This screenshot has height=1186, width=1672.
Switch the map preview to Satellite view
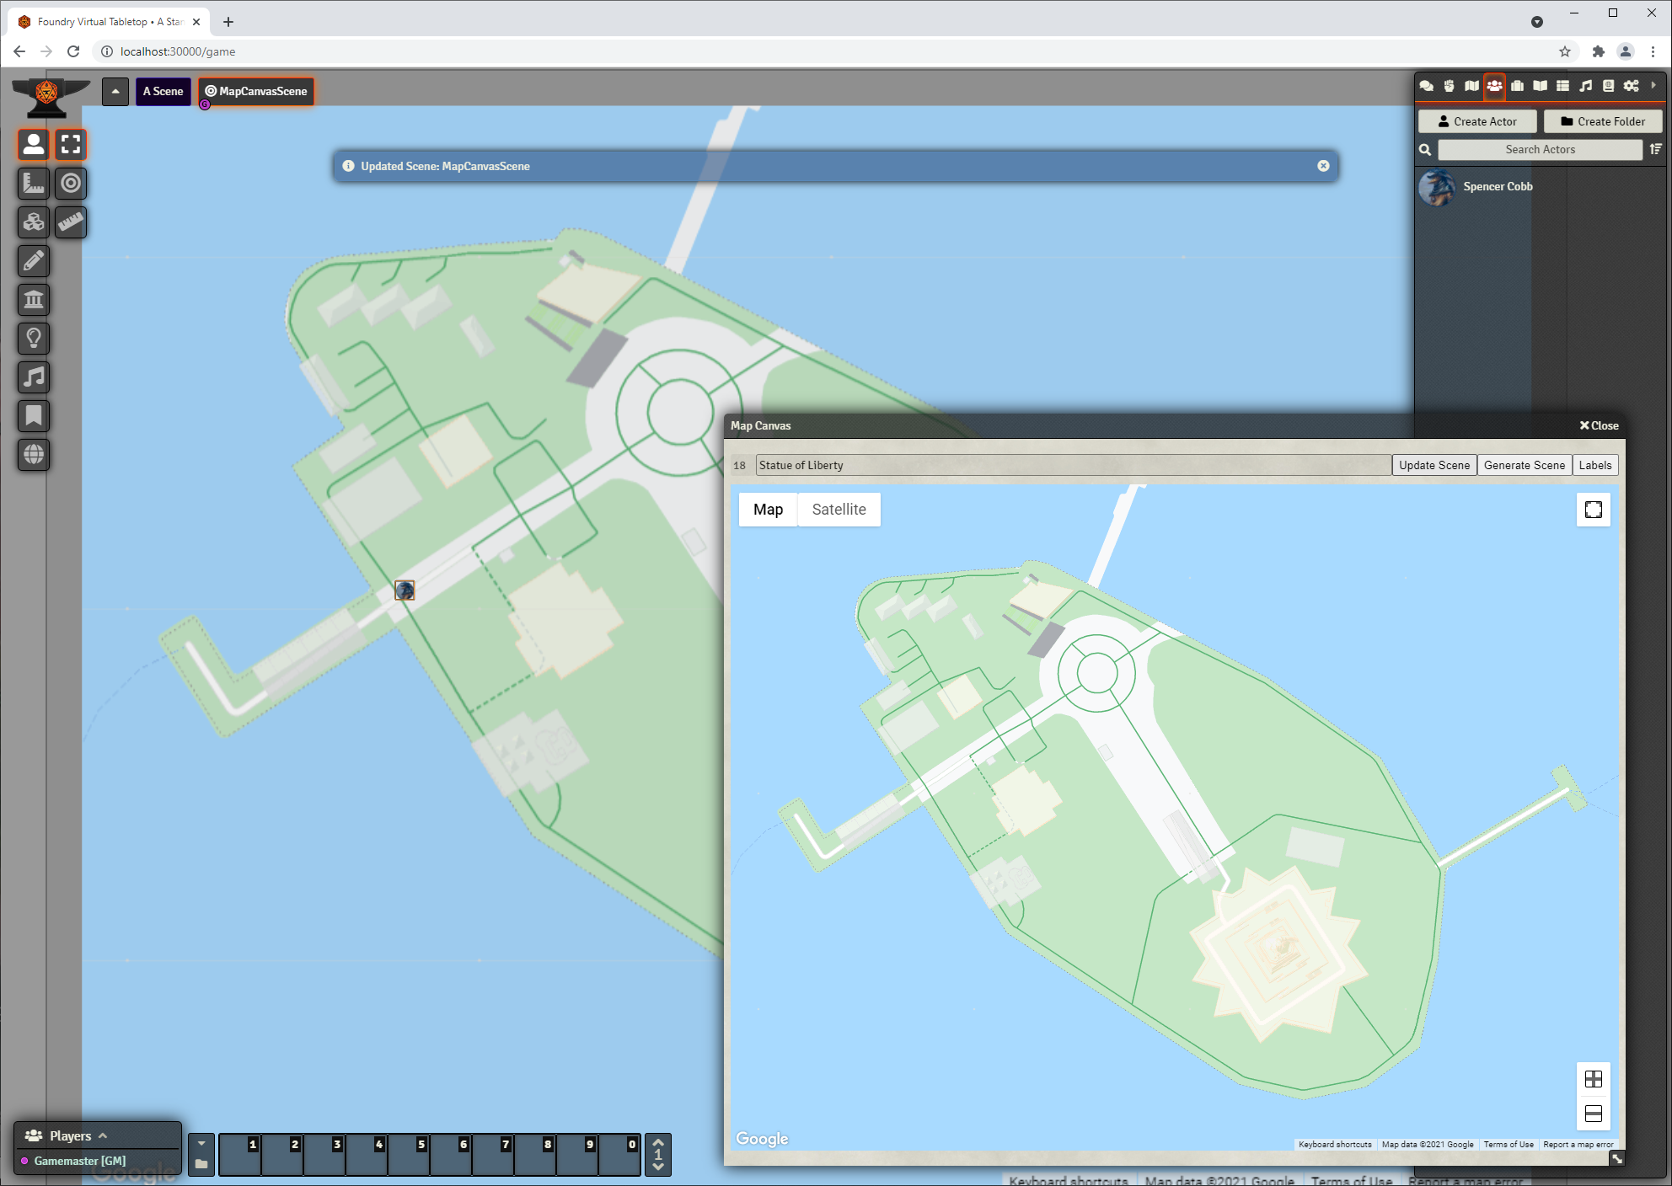[838, 509]
